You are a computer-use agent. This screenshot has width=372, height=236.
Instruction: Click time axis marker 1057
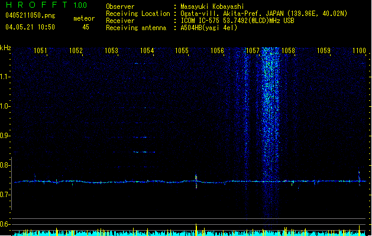pos(253,51)
